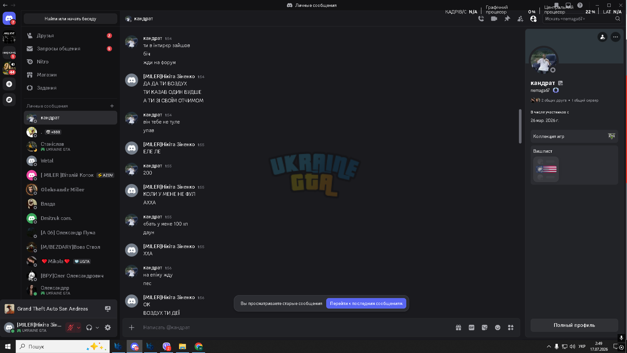
Task: Toggle the user profile panel
Action: pos(533,19)
